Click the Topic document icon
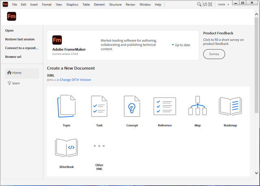Image resolution: width=260 pixels, height=186 pixels. coord(67,106)
